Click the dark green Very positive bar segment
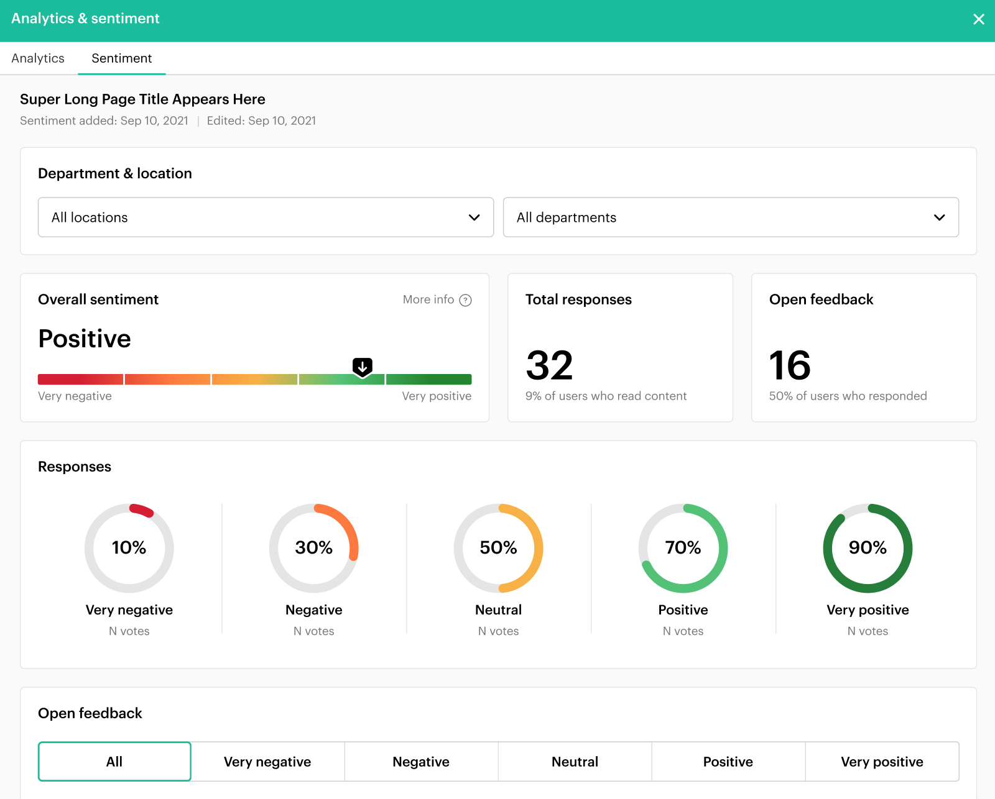The height and width of the screenshot is (799, 995). point(428,379)
